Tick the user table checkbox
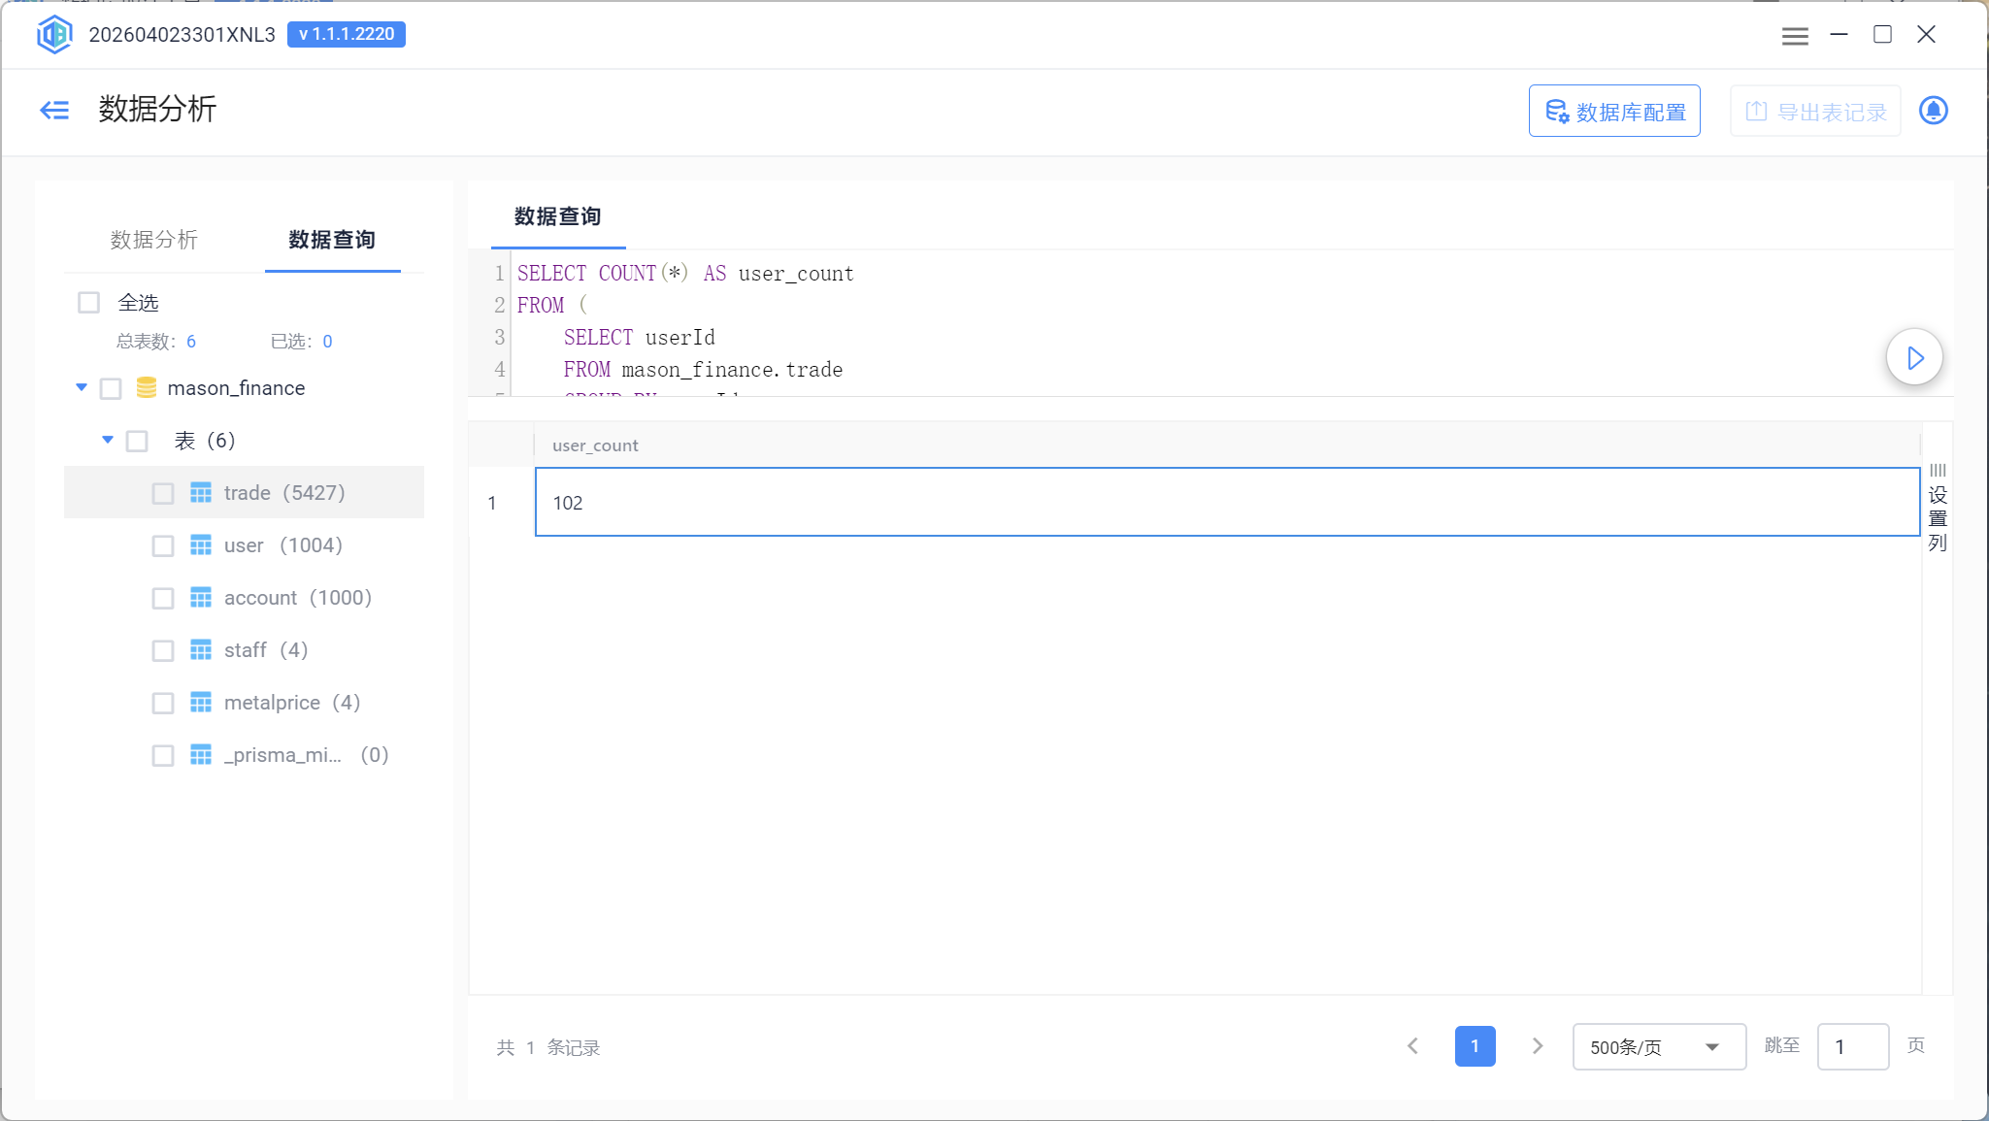 (163, 545)
